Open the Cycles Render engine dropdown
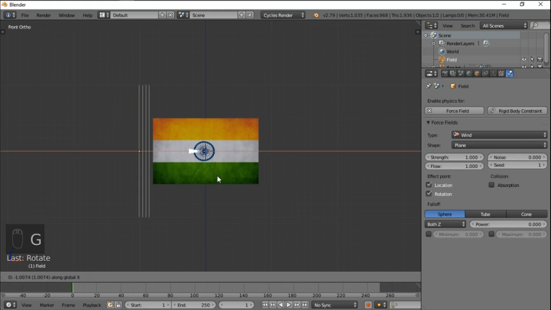Viewport: 551px width, 310px height. (x=283, y=15)
